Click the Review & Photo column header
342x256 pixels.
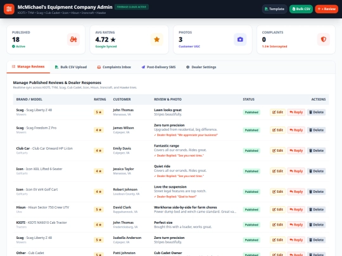tap(168, 99)
